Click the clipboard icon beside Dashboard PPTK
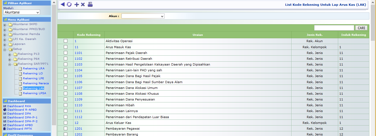Viewport: 376px width, 136px height. 4,129
